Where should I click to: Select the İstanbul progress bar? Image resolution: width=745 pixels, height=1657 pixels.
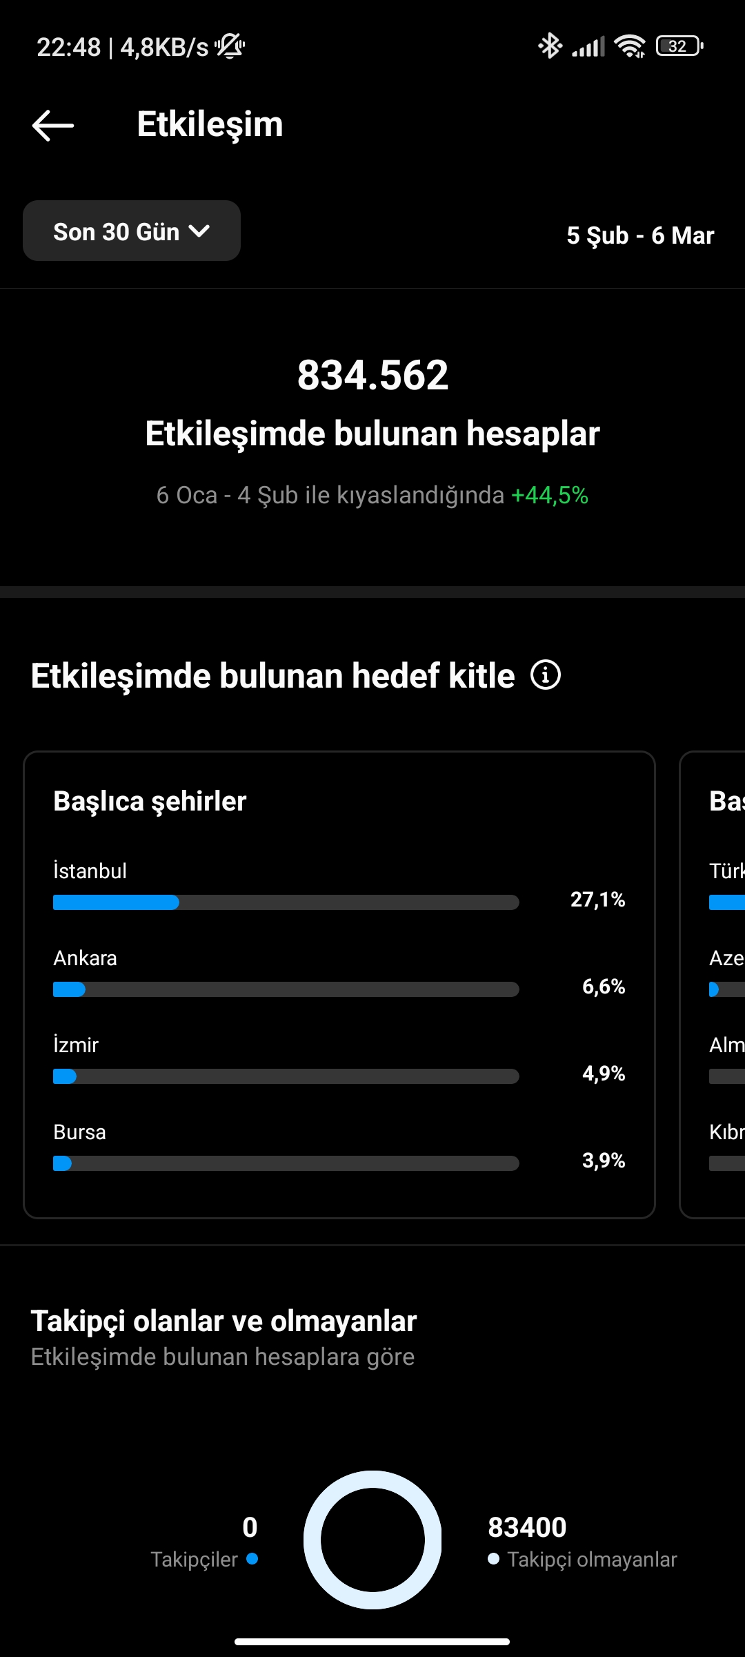click(x=286, y=902)
